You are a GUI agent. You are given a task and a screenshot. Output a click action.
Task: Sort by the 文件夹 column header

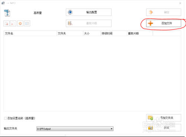pyautogui.click(x=70, y=33)
